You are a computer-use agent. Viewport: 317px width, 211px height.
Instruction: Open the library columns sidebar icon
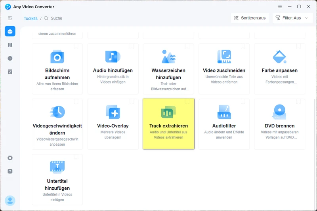(x=10, y=45)
